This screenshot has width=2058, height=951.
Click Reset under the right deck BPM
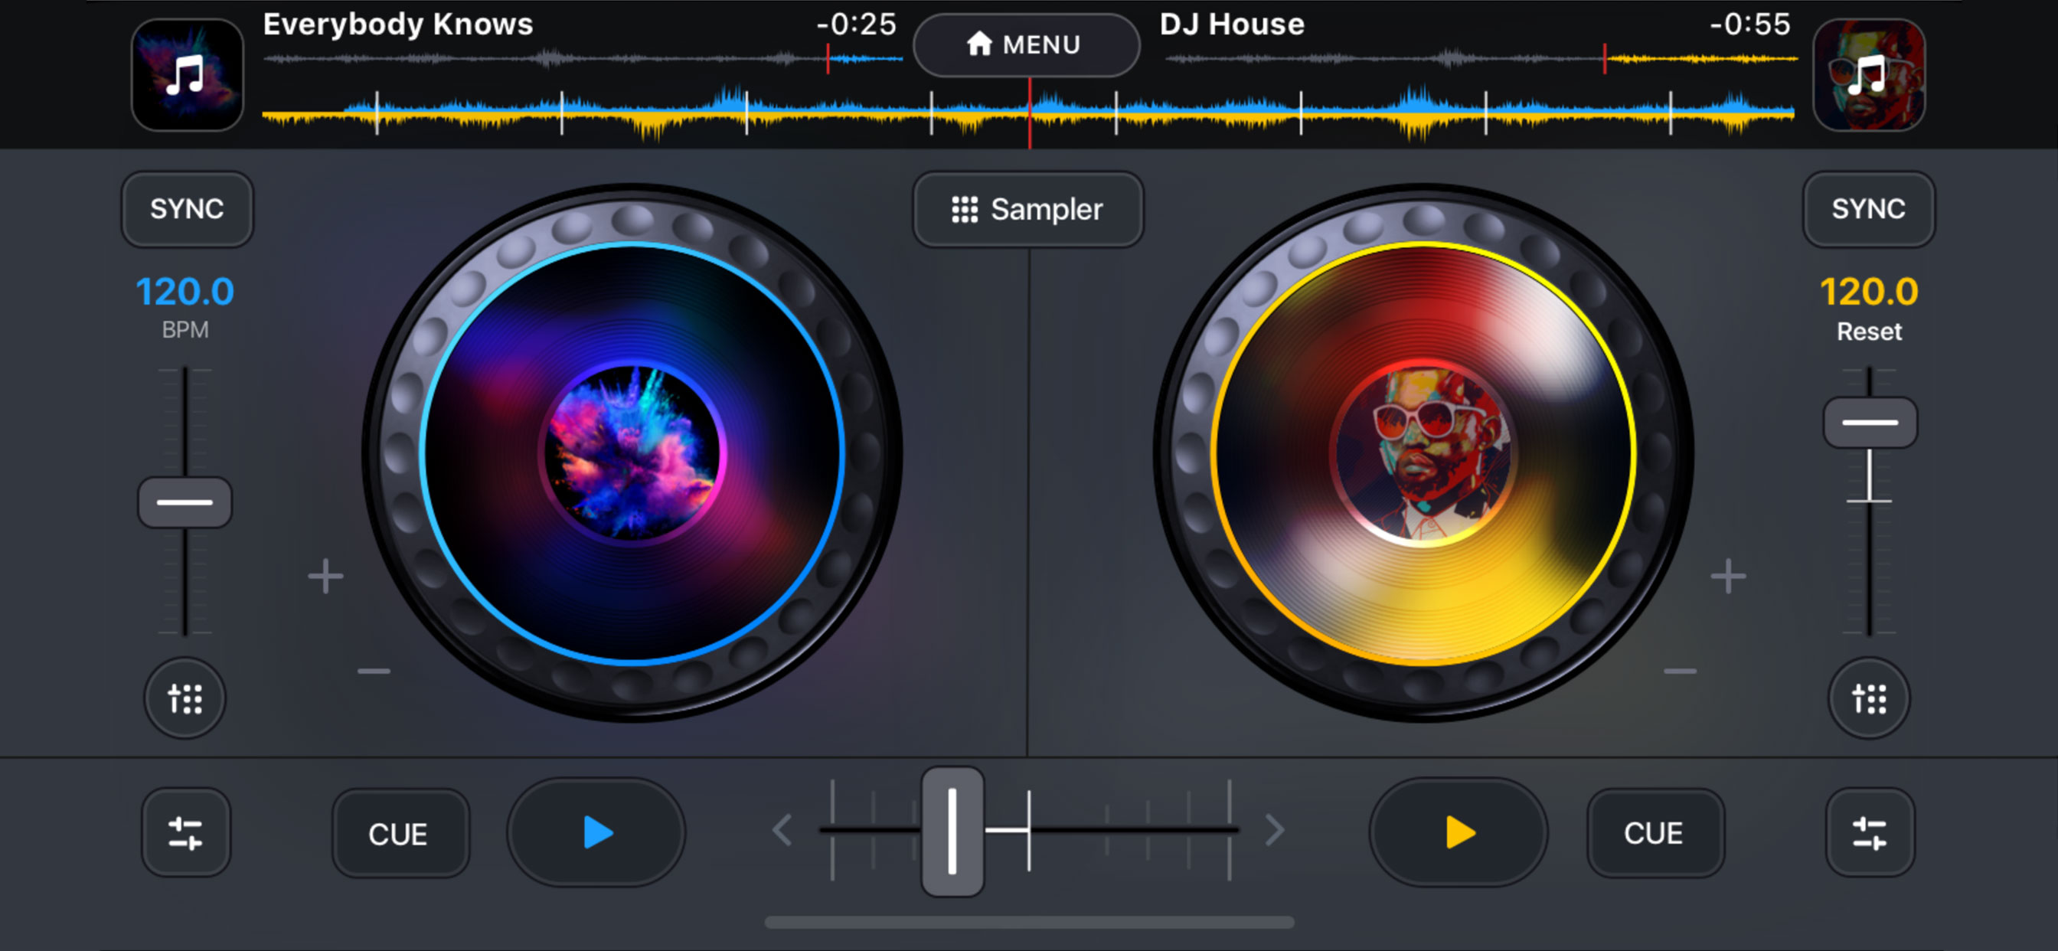[x=1869, y=332]
